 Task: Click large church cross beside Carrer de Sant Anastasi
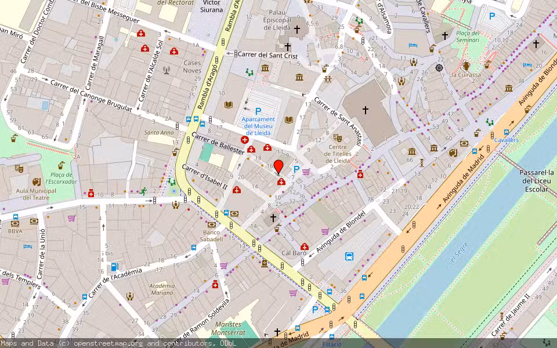[365, 110]
